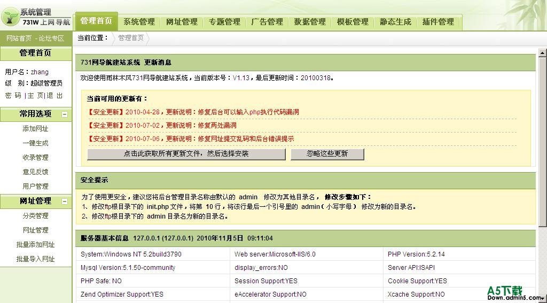Go to the 插件管理 tab
This screenshot has height=303, width=547.
(438, 22)
